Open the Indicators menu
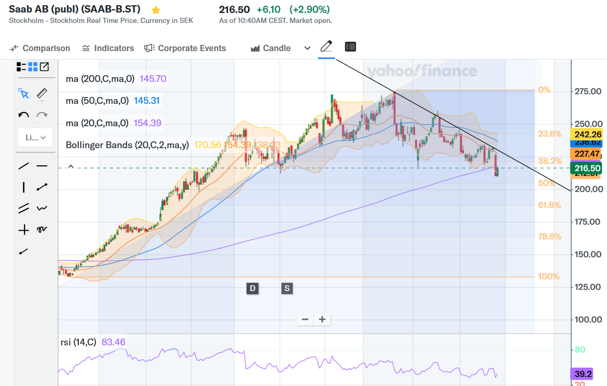This screenshot has height=386, width=607. point(108,48)
